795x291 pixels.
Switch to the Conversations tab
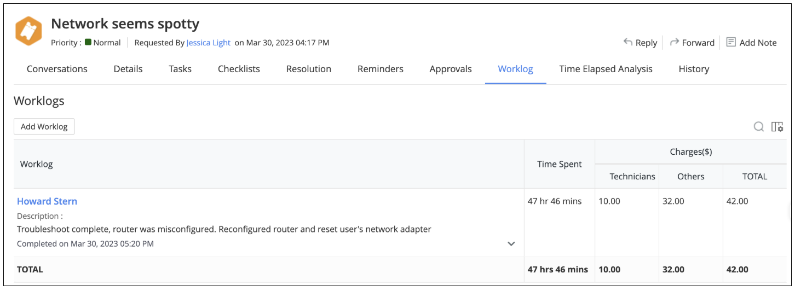57,69
